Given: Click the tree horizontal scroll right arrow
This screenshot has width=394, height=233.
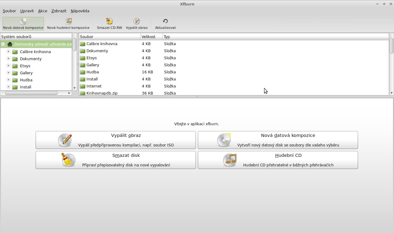Looking at the screenshot, I should tap(69, 93).
